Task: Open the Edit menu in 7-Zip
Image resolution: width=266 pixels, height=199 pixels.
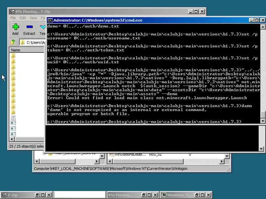Action: [23, 18]
